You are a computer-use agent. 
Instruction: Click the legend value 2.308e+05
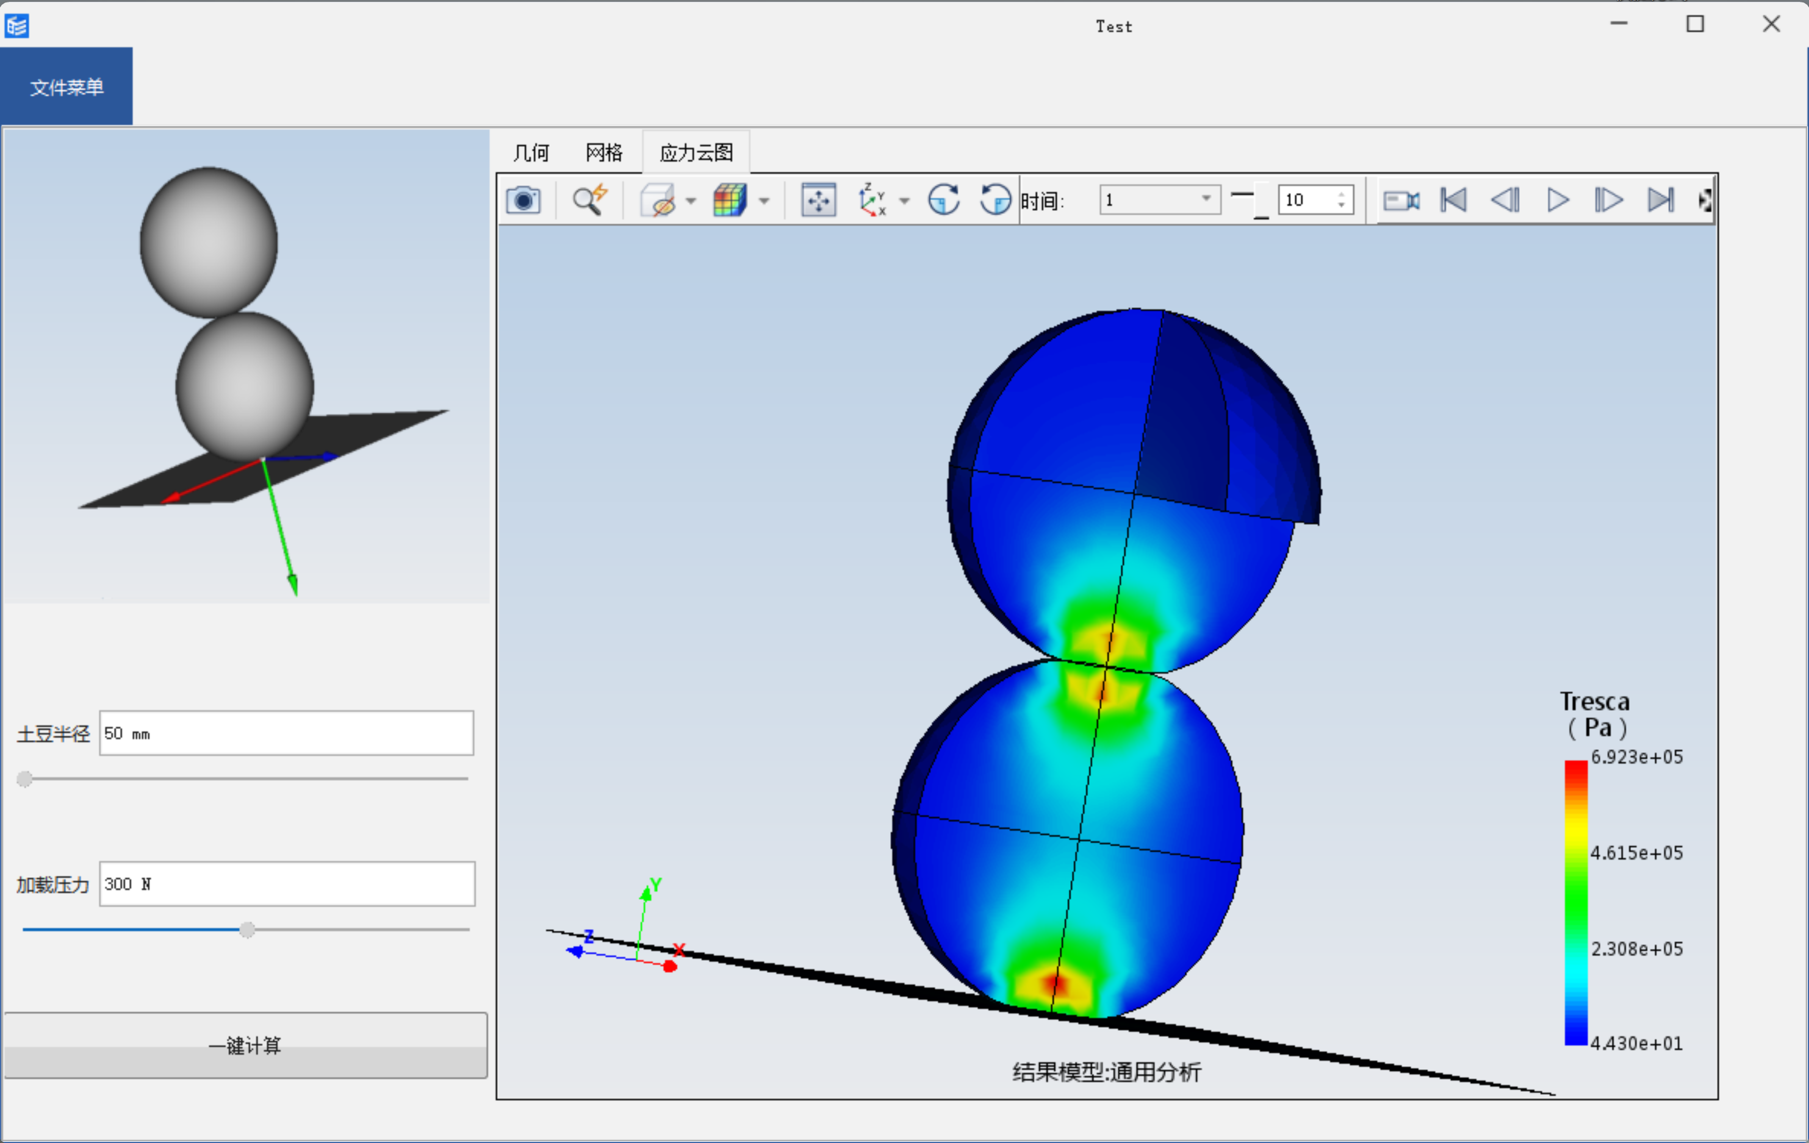click(1637, 949)
